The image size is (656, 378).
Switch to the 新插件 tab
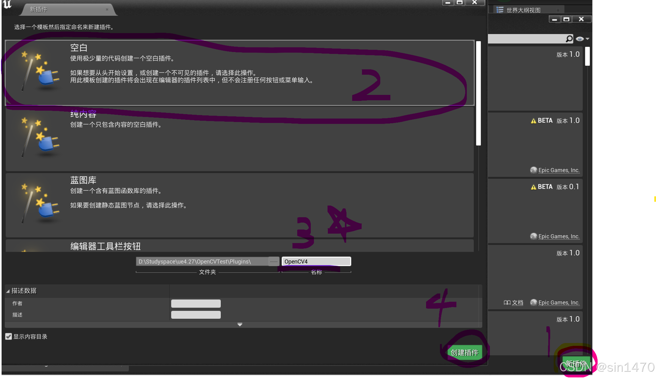click(39, 9)
